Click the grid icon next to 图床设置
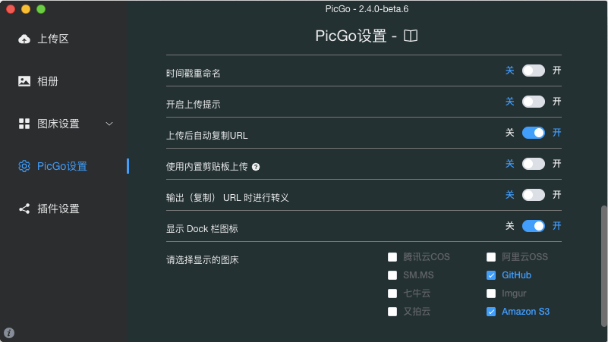This screenshot has width=608, height=342. click(x=24, y=124)
